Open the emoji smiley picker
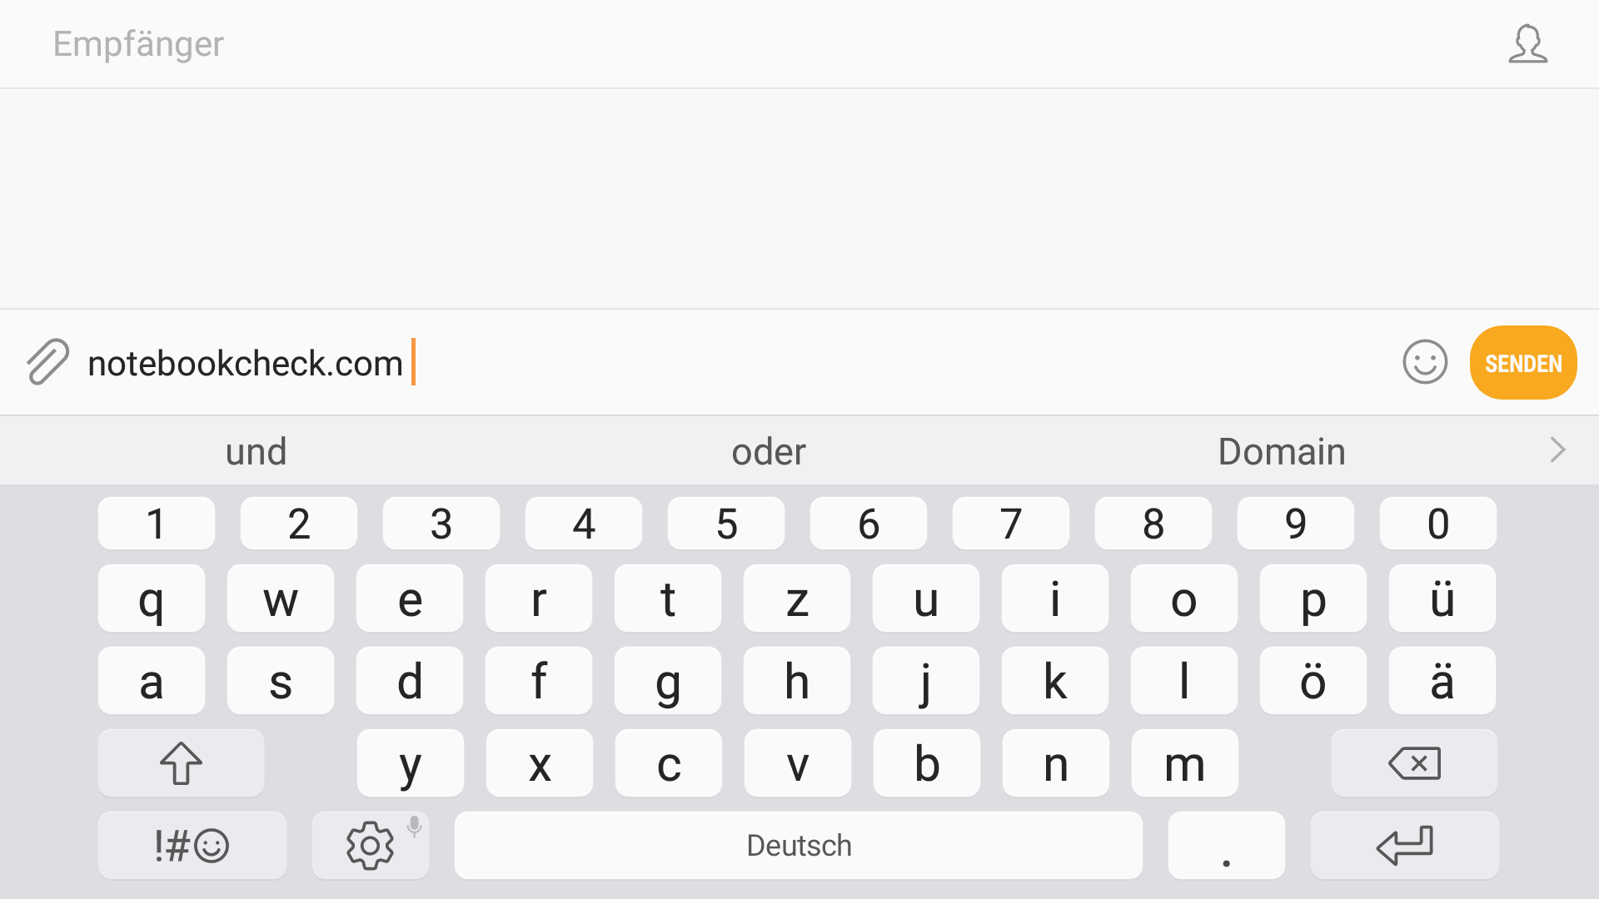Viewport: 1599px width, 899px height. [1425, 362]
